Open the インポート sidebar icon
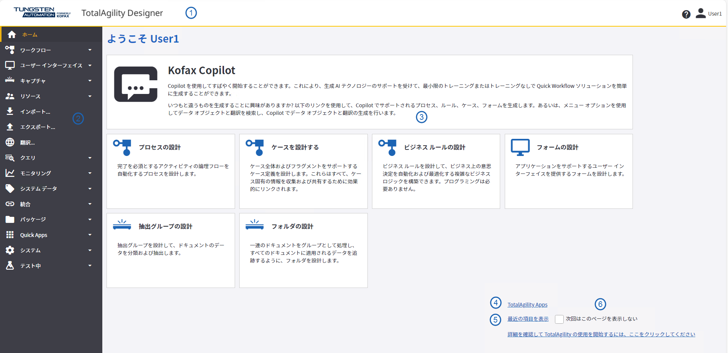 tap(10, 111)
